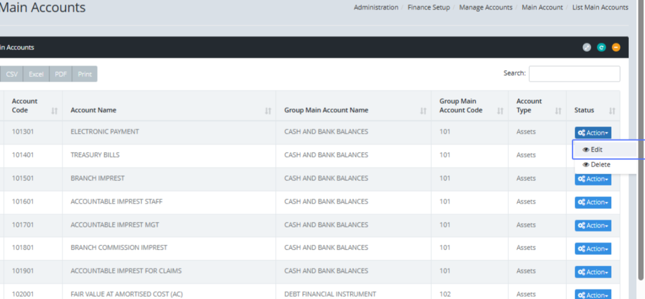645x299 pixels.
Task: Export the table to Excel
Action: (x=36, y=74)
